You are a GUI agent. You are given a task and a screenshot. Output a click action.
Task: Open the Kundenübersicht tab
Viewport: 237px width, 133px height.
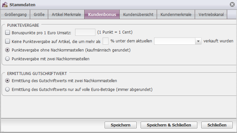(138, 14)
